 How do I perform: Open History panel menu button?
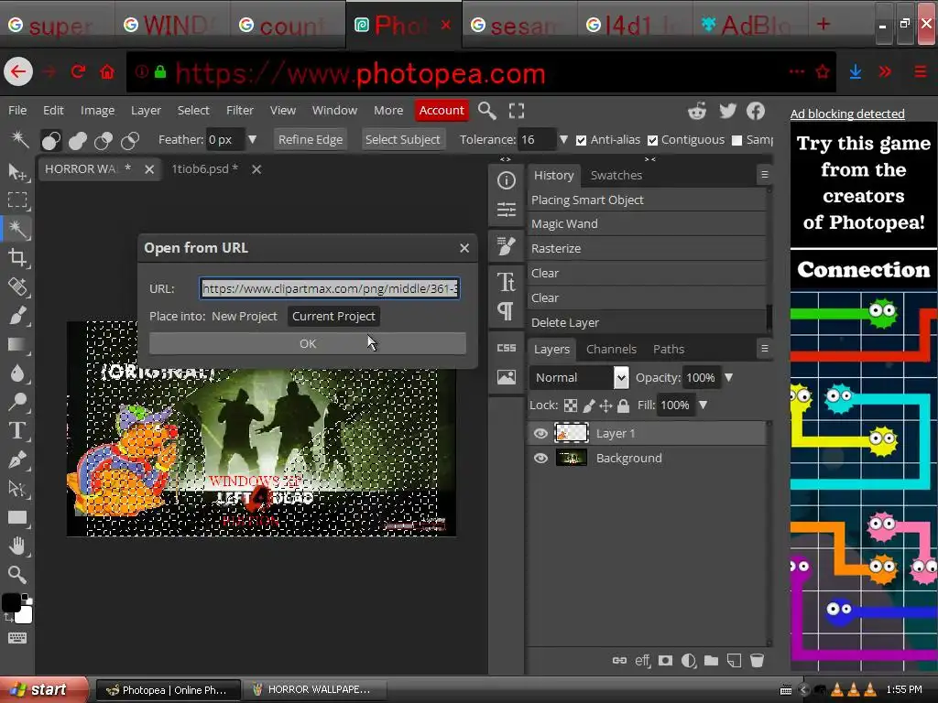coord(764,175)
